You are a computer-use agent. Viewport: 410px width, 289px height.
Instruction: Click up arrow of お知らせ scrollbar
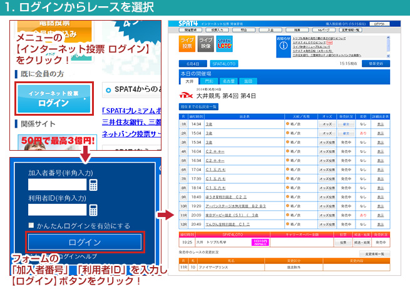pos(388,38)
